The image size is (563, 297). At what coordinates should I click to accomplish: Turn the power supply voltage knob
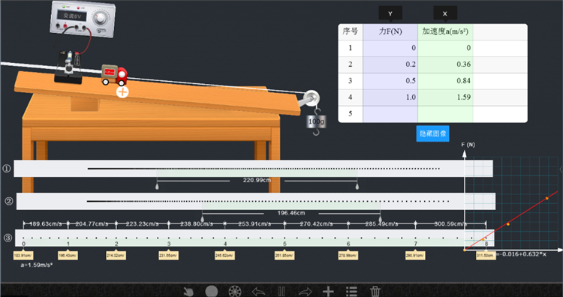tap(100, 17)
